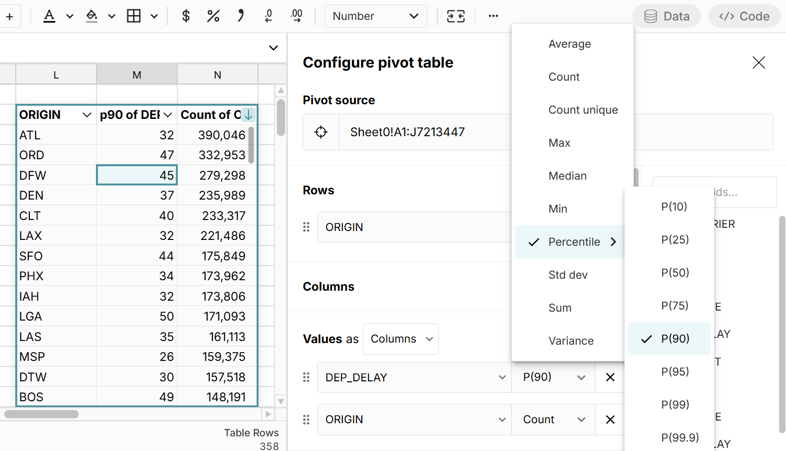Screen dimensions: 786x451
Task: Toggle sort on Count of ORIGIN column
Action: tap(249, 115)
